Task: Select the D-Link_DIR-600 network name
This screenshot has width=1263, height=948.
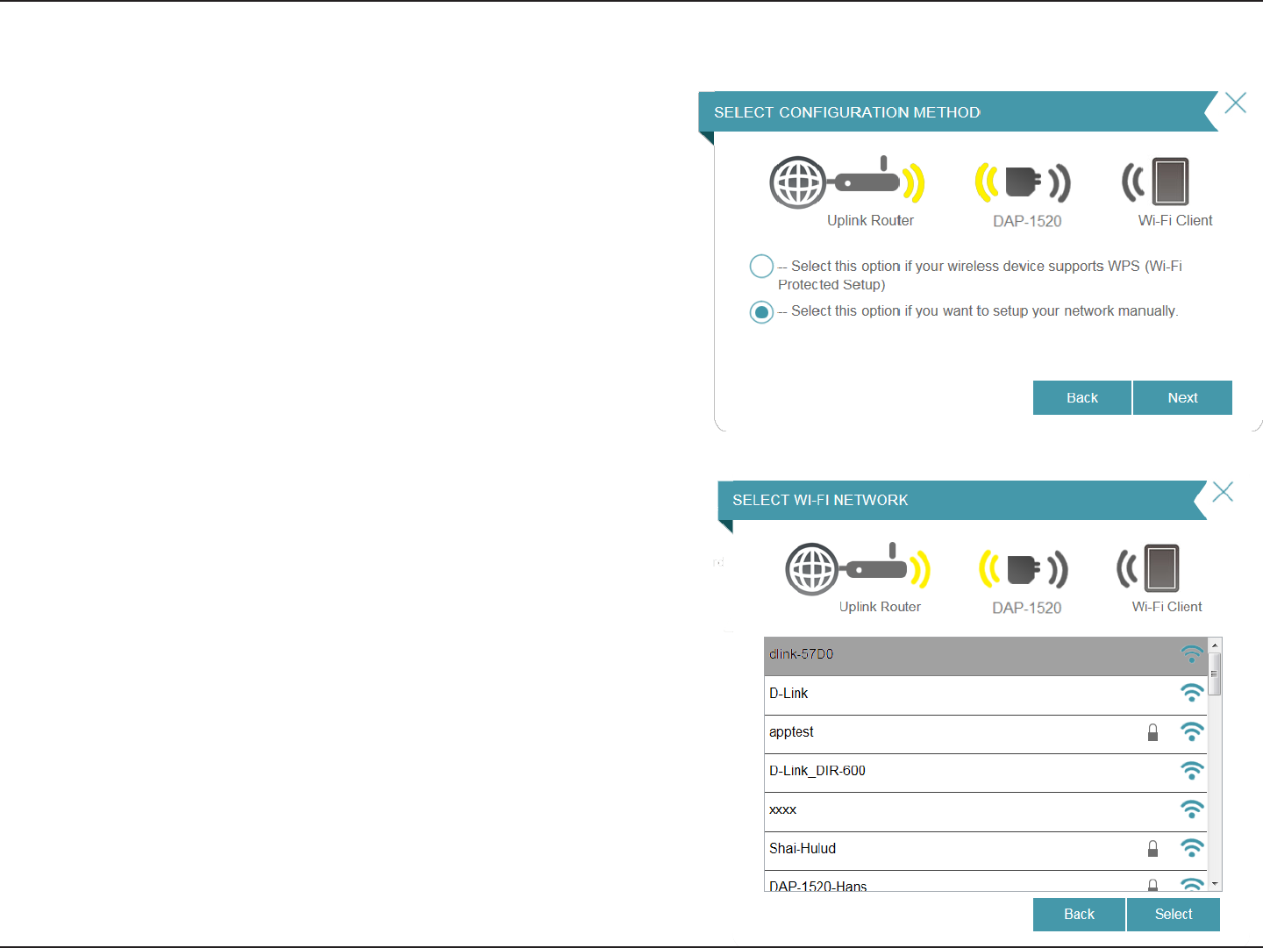Action: click(x=817, y=771)
